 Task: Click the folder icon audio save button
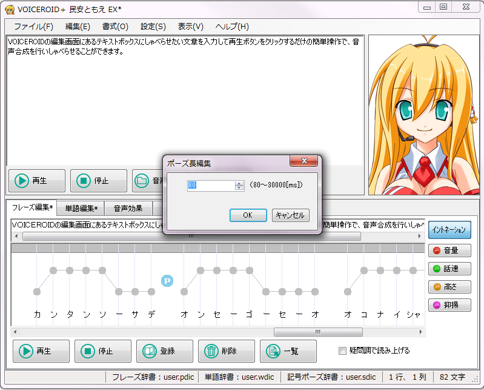coord(148,181)
